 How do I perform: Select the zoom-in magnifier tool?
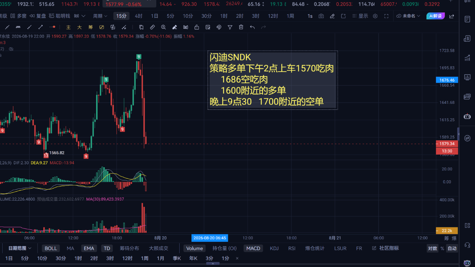[x=163, y=27]
